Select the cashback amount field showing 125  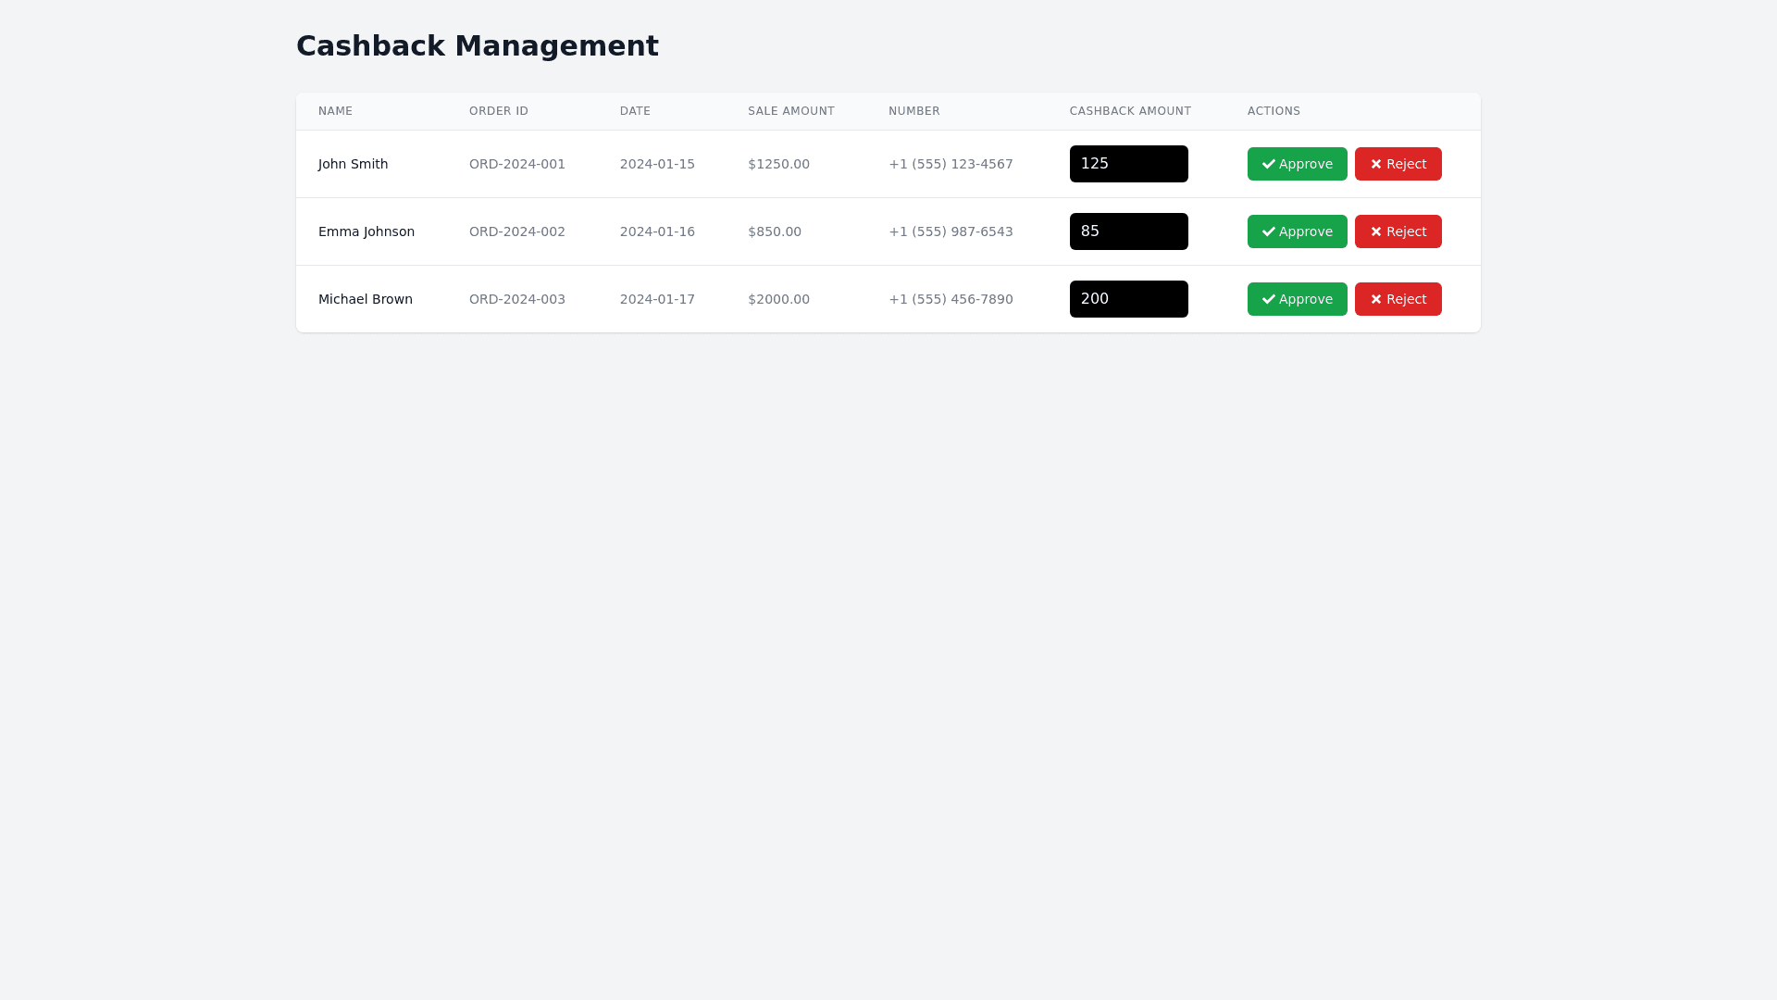tap(1128, 164)
